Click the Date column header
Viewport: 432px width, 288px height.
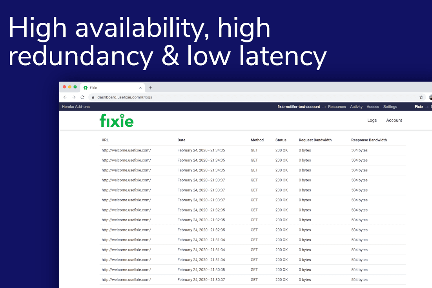[x=181, y=140]
